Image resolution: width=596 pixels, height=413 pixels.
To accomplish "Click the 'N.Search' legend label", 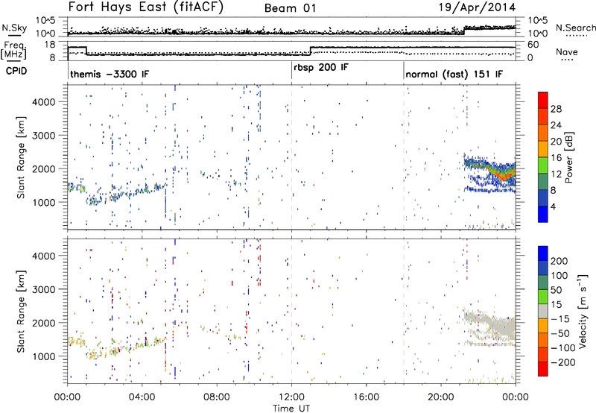I will coord(575,28).
